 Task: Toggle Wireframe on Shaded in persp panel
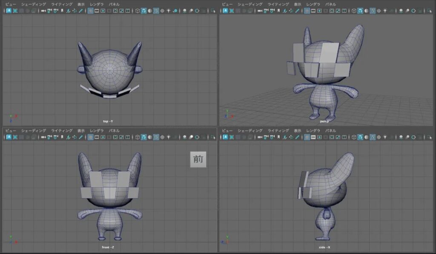coord(373,11)
